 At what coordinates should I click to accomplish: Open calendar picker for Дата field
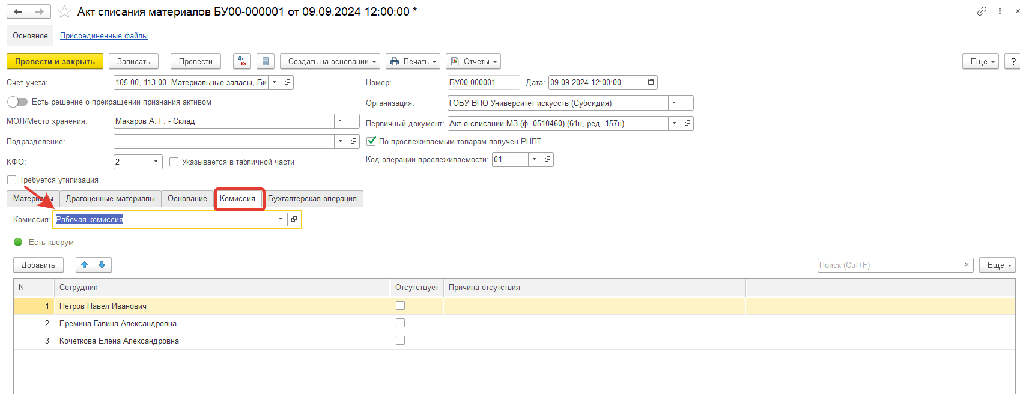coord(651,82)
